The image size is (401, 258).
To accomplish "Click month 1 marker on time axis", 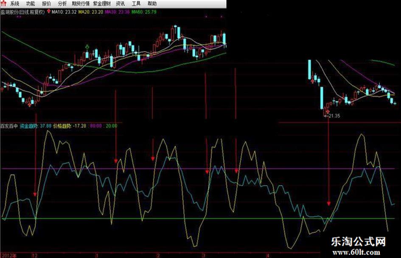I will coord(97,255).
